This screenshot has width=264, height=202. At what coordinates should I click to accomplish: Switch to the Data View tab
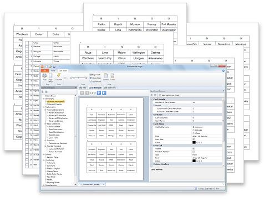tap(83, 87)
